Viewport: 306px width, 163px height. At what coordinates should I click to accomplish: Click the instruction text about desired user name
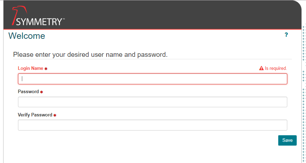click(90, 55)
